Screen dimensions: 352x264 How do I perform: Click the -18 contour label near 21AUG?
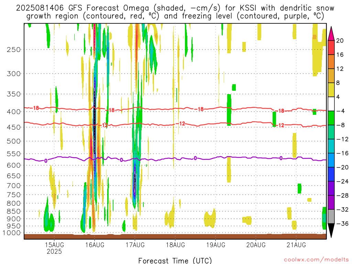(280, 111)
